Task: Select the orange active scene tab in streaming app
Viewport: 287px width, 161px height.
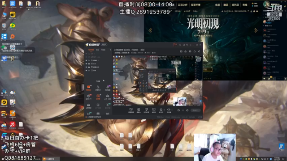Action: [91, 50]
